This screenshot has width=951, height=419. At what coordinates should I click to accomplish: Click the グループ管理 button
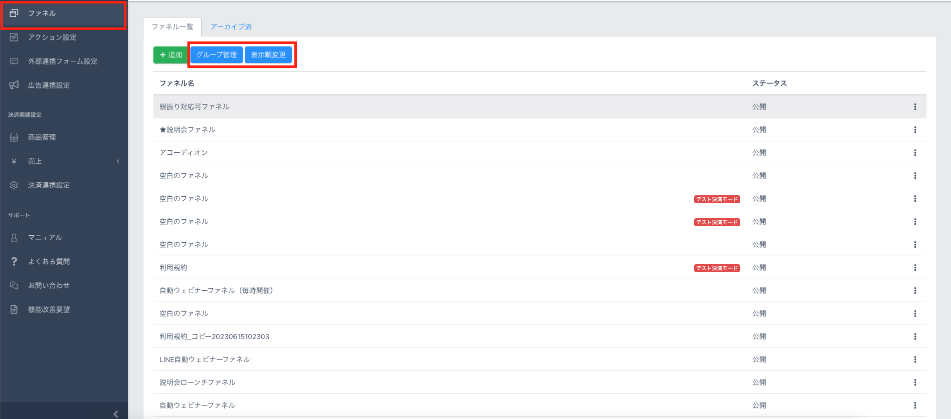point(216,55)
